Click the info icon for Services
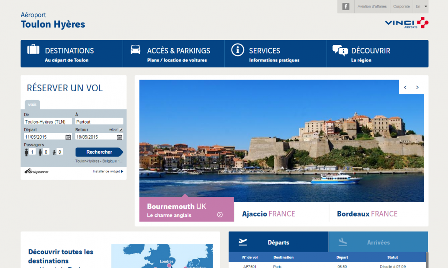This screenshot has height=268, width=448. pyautogui.click(x=237, y=50)
